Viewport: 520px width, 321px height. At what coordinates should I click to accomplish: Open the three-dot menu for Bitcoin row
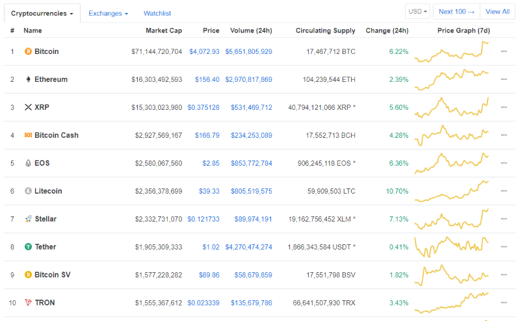[504, 51]
